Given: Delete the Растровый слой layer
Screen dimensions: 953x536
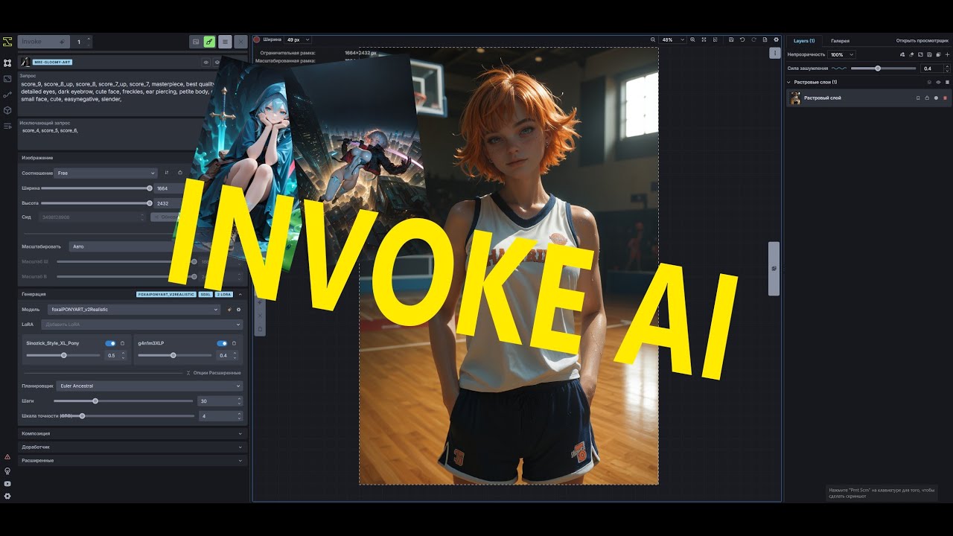Looking at the screenshot, I should [946, 98].
